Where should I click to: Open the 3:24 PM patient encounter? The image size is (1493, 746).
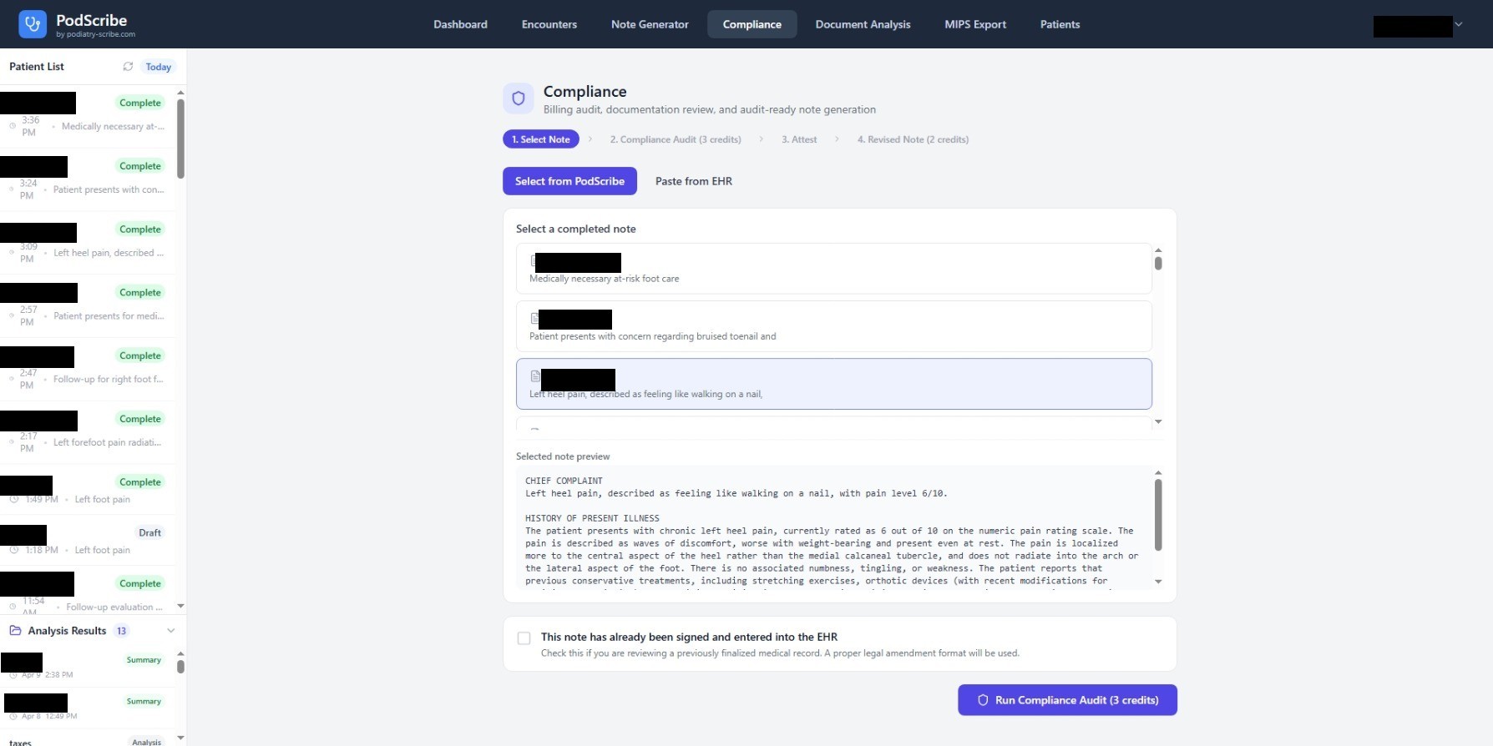click(88, 180)
